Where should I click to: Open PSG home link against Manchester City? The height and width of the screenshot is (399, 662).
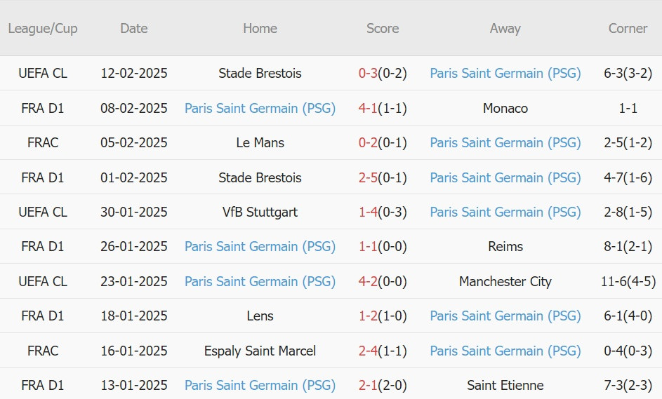pyautogui.click(x=260, y=282)
